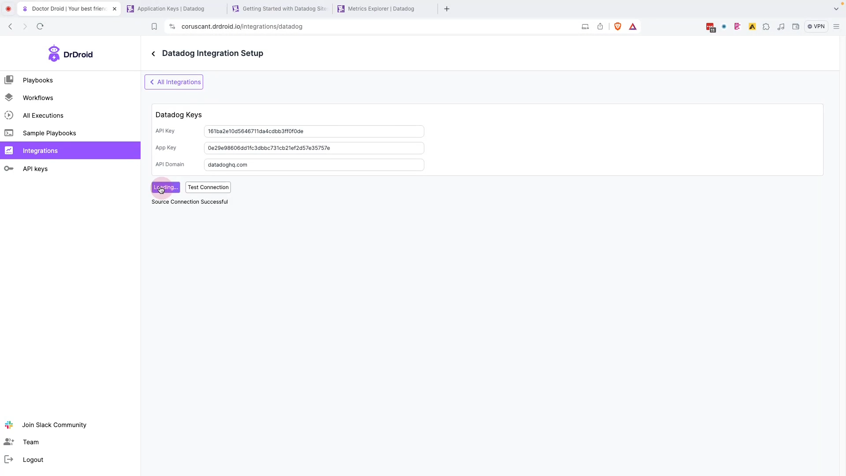The image size is (846, 476).
Task: Click the cast device icon in address bar
Action: (x=585, y=26)
